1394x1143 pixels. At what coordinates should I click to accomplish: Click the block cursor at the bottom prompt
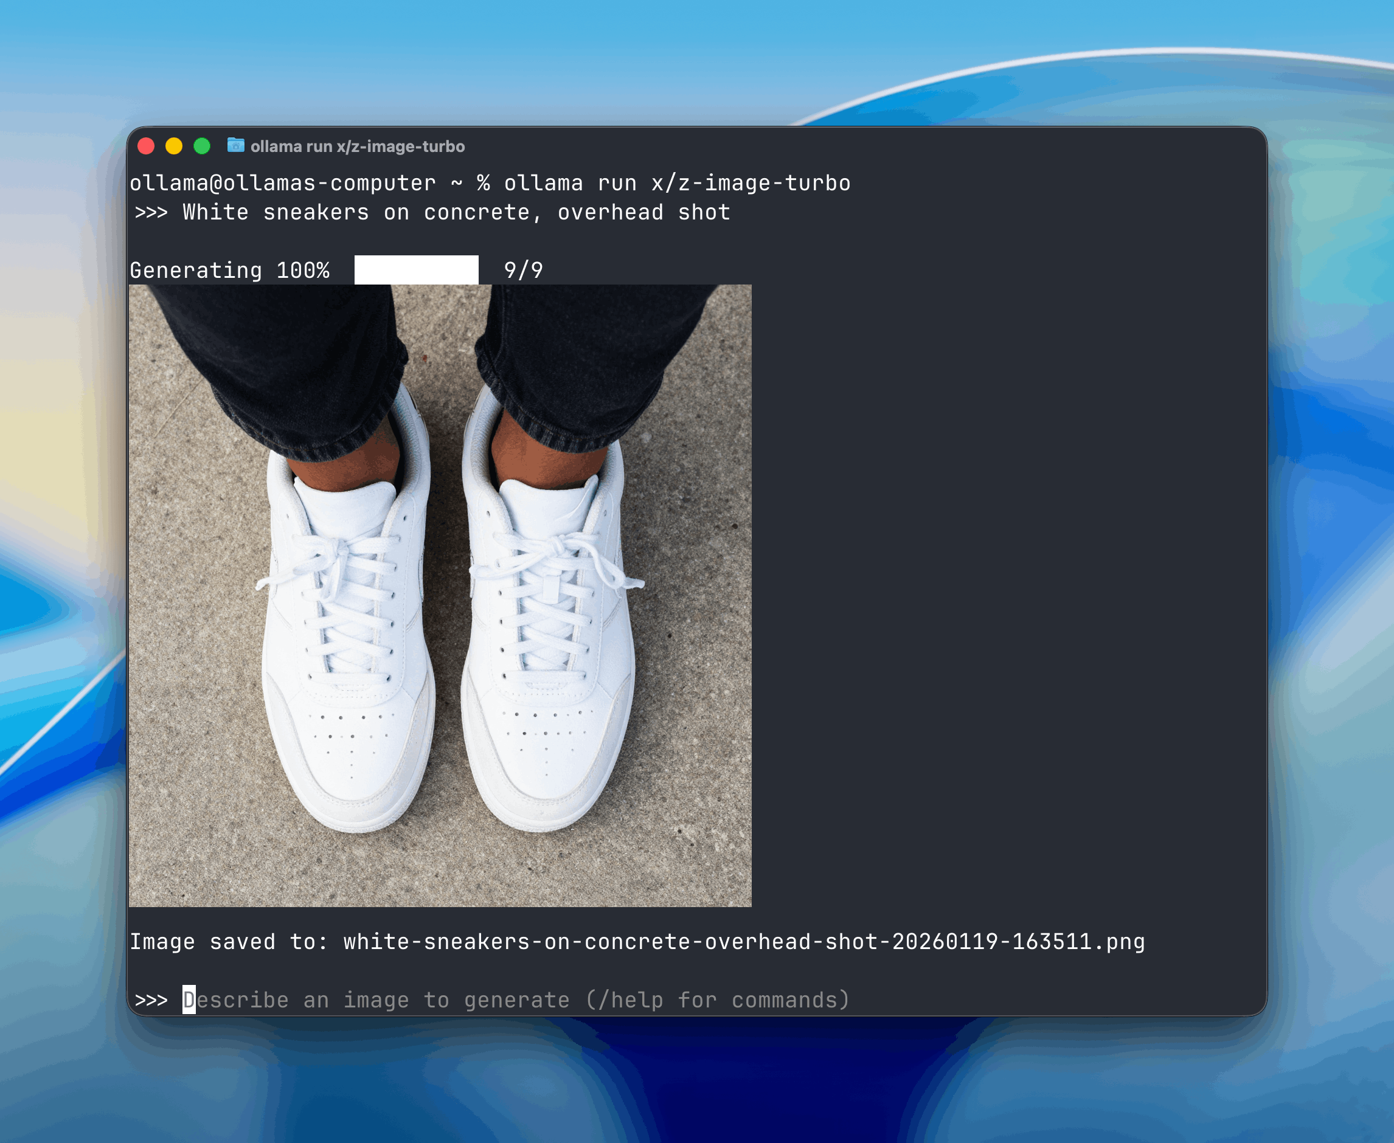tap(189, 1000)
